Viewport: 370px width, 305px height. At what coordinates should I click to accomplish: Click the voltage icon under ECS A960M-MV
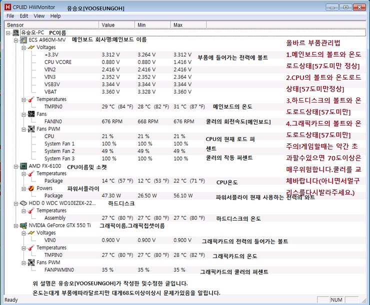click(x=31, y=47)
